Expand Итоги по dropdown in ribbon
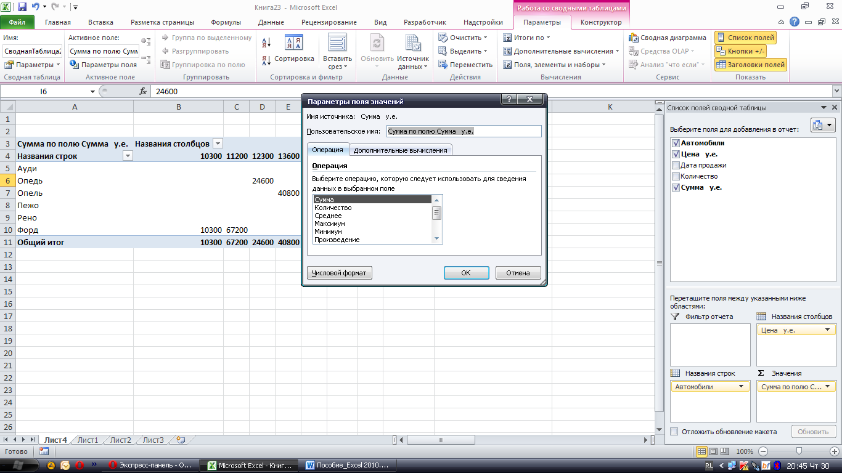Viewport: 842px width, 473px height. 526,38
